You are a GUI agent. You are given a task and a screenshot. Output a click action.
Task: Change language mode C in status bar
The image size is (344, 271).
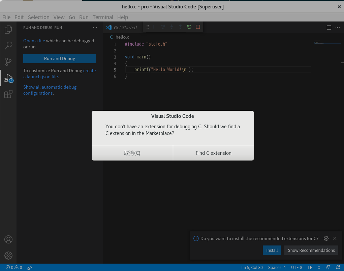(x=318, y=267)
